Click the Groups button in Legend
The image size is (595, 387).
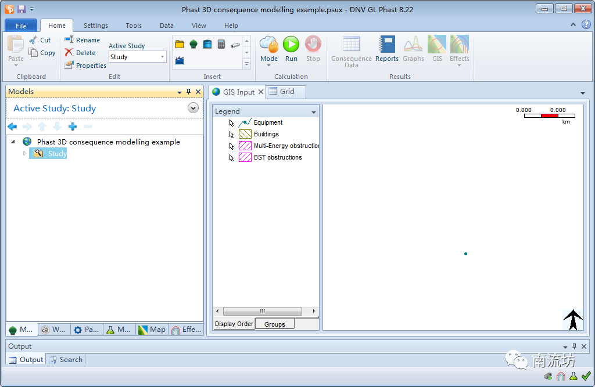pos(275,324)
